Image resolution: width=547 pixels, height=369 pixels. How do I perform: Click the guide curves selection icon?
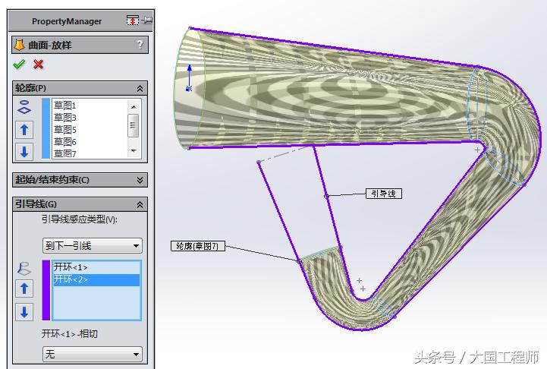(x=24, y=269)
